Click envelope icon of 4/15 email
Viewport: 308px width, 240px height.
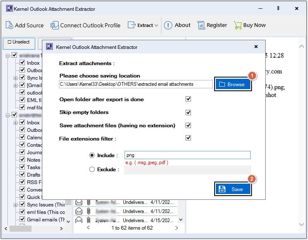click(79, 220)
